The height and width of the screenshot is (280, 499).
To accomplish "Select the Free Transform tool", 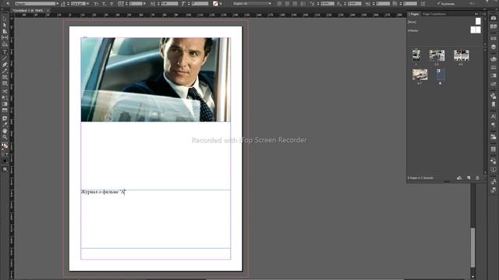I will 5,98.
